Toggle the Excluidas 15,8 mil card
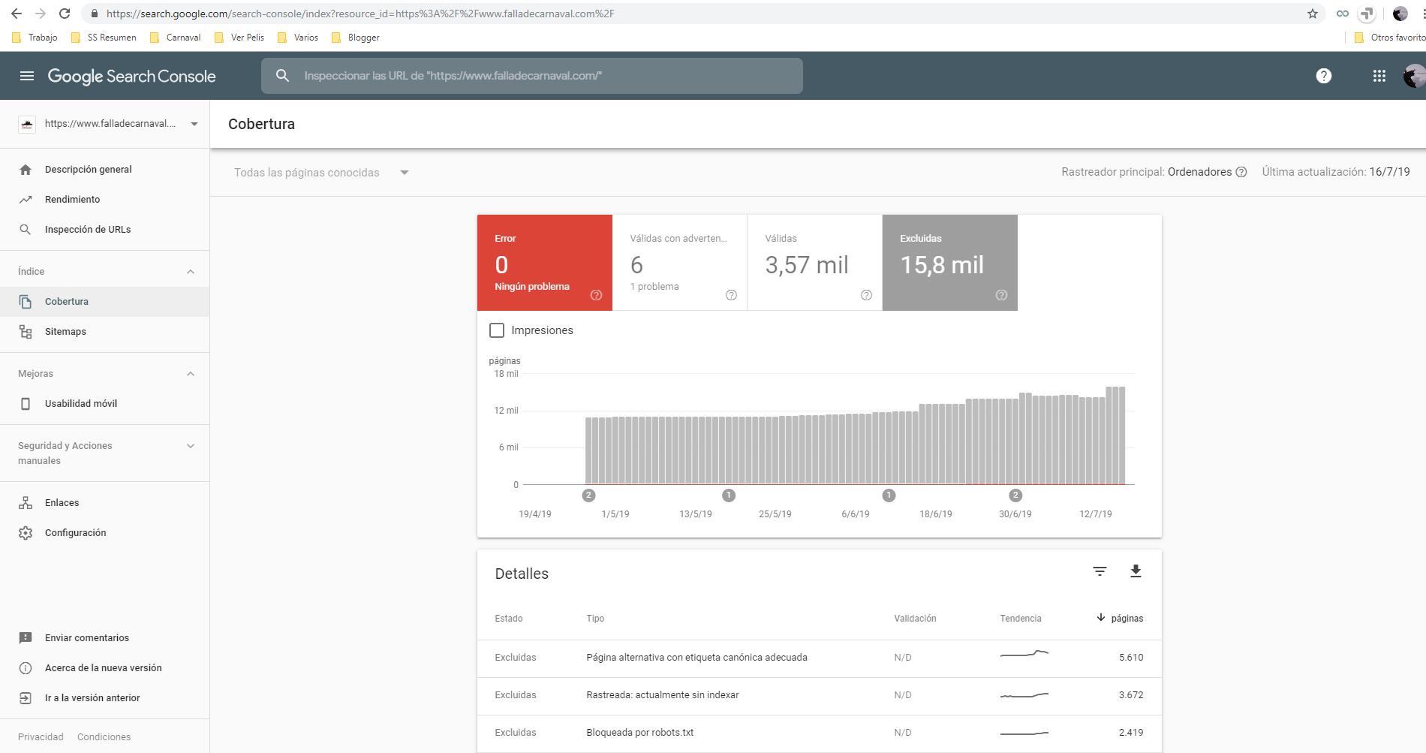Viewport: 1426px width, 753px height. tap(950, 263)
